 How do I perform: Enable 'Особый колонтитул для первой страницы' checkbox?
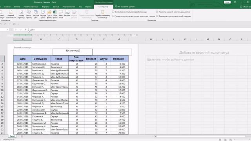[113, 12]
